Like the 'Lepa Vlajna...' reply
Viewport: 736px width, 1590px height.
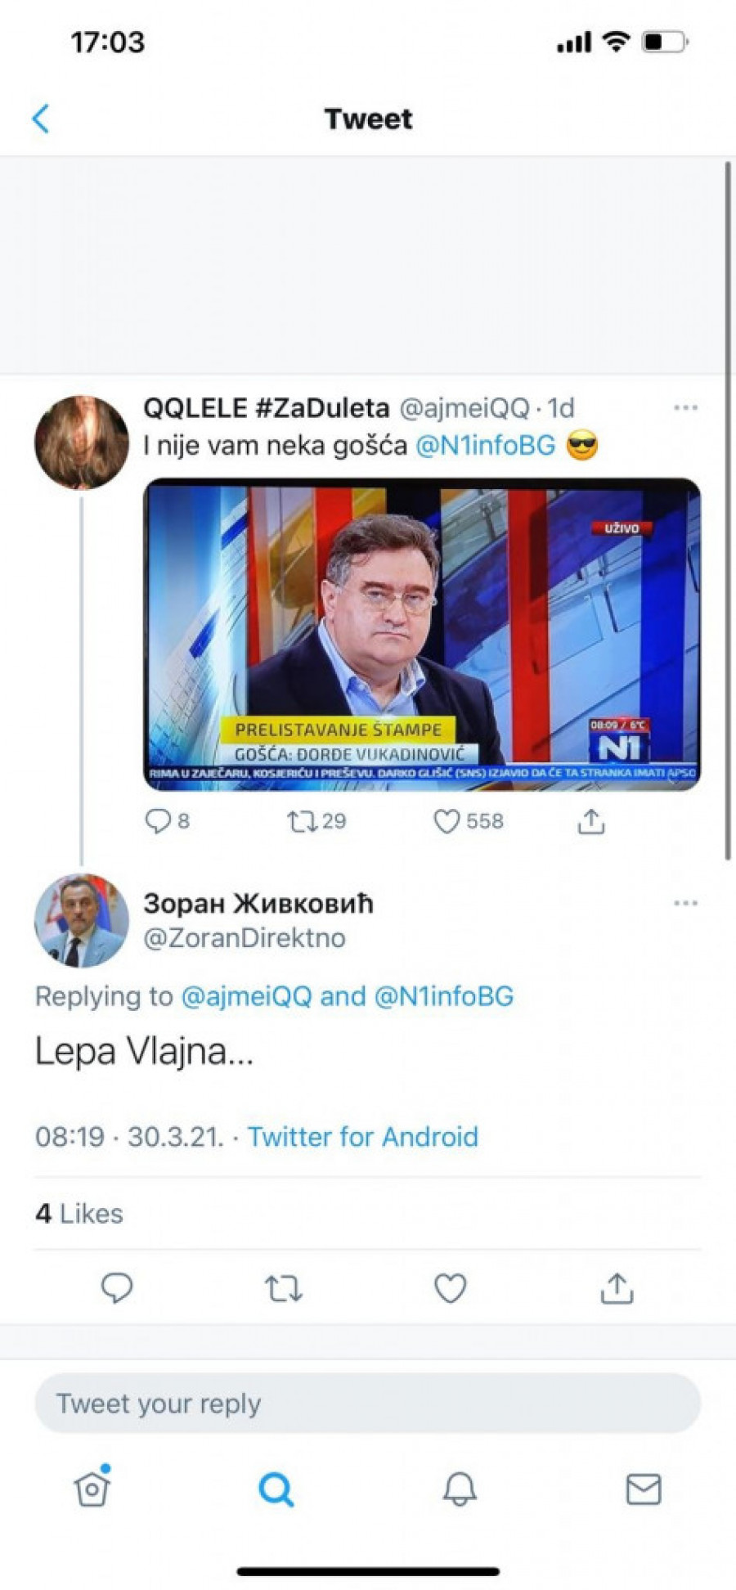pyautogui.click(x=450, y=1288)
